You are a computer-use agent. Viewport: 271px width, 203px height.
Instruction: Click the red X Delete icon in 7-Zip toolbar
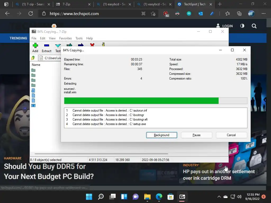point(92,44)
